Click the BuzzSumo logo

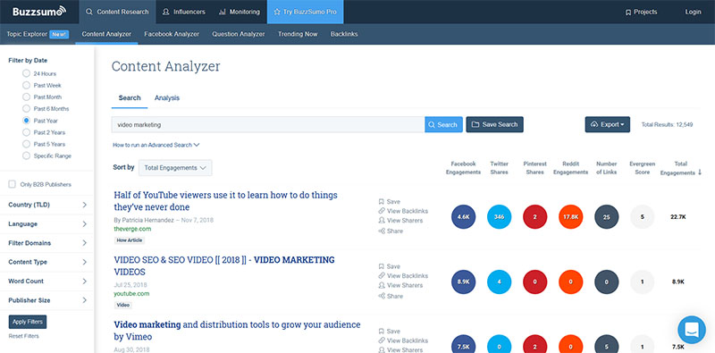tap(39, 12)
